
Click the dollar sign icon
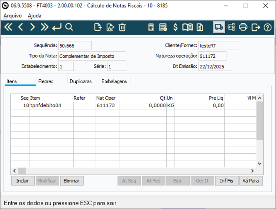click(175, 27)
